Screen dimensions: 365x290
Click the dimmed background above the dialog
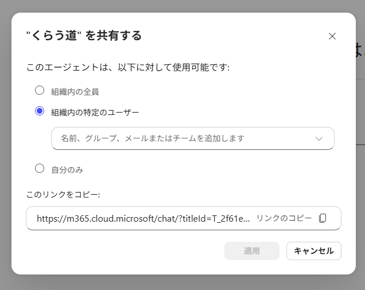pos(182,6)
